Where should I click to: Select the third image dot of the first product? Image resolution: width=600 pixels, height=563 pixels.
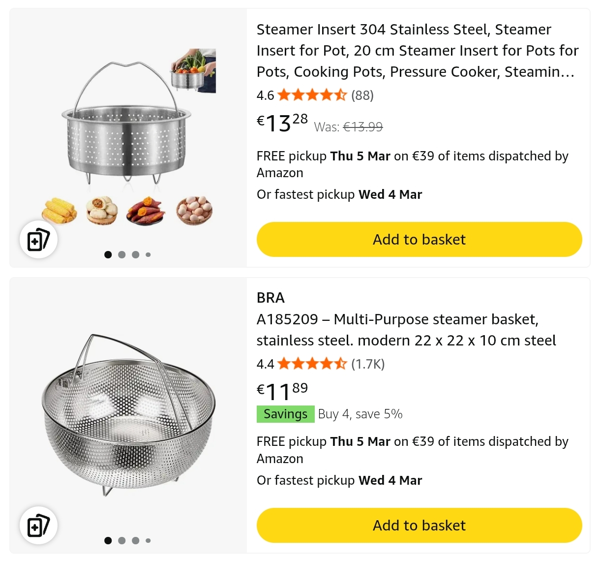tap(136, 254)
